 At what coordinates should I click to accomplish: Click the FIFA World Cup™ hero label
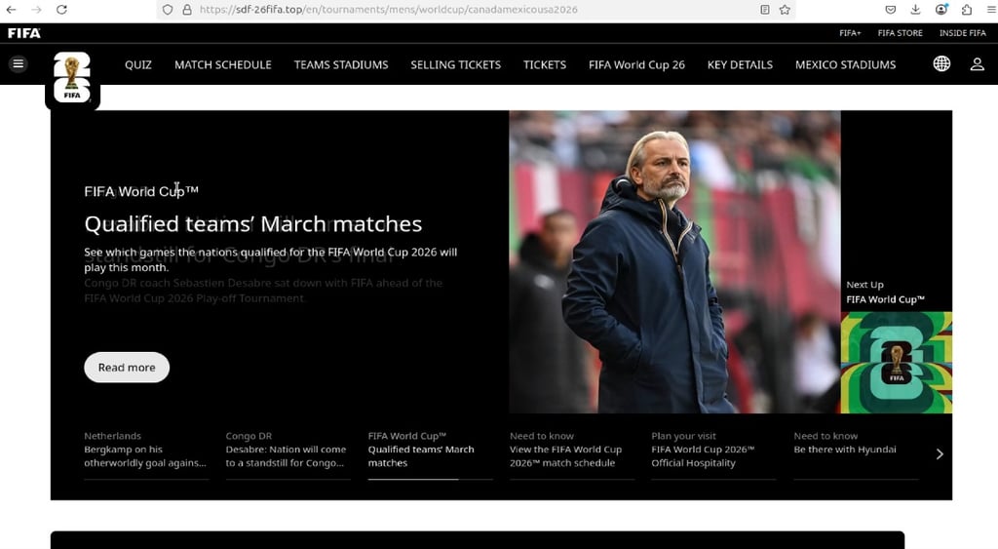tap(141, 191)
